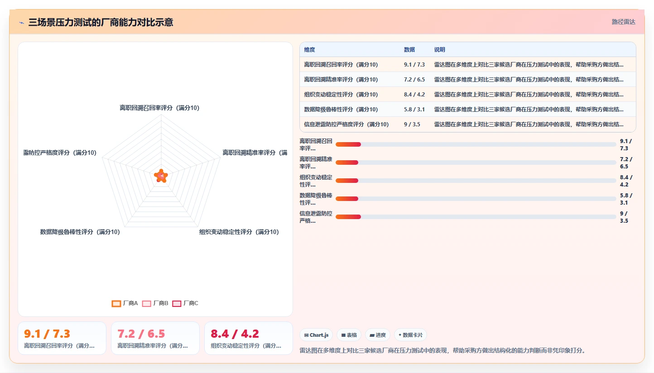654x373 pixels.
Task: Click the radar axis label 离职回溯精准率评分
Action: [x=255, y=153]
